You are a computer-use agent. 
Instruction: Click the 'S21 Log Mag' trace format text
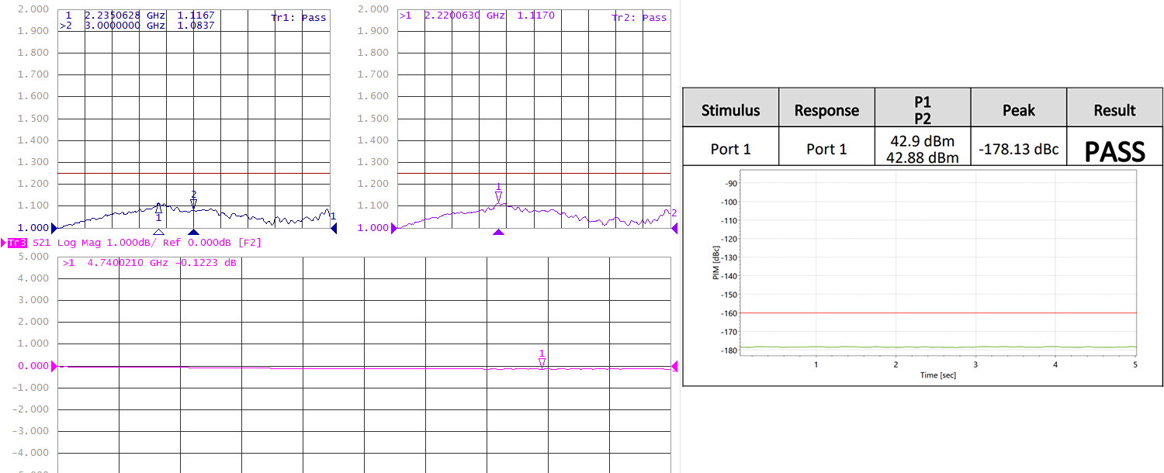(78, 243)
